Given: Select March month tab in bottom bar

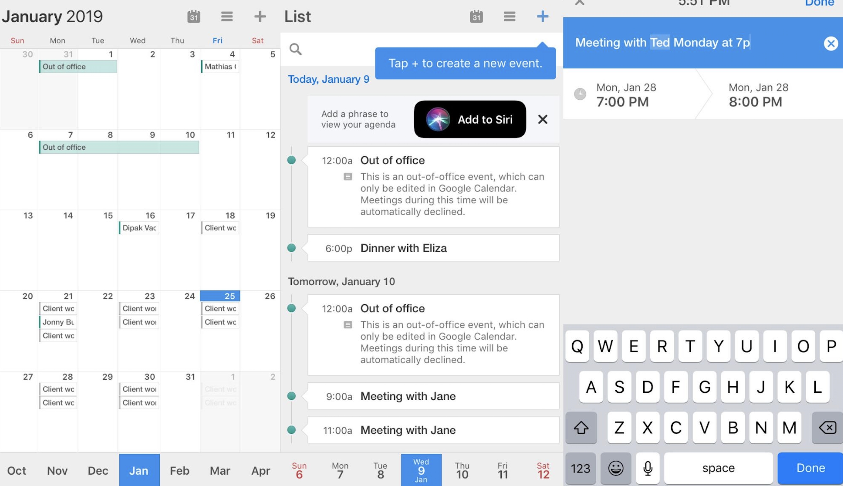Looking at the screenshot, I should 217,469.
